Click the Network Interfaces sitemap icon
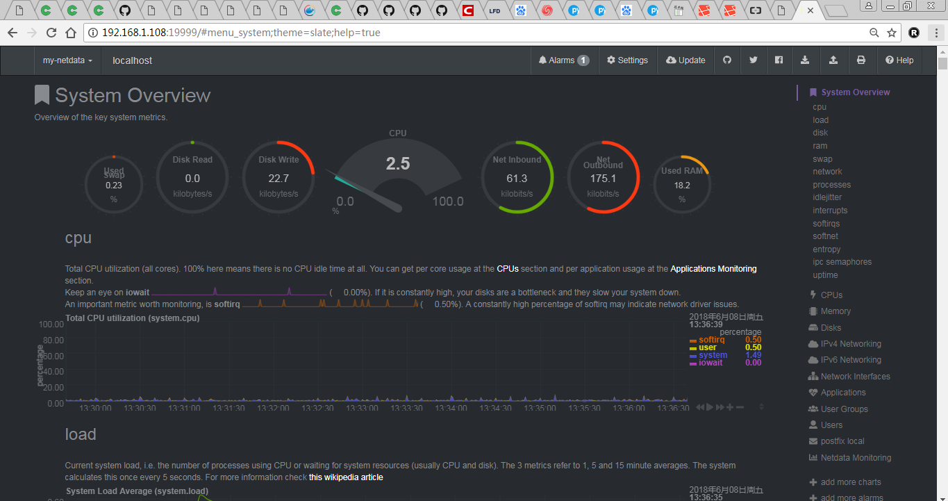The height and width of the screenshot is (501, 948). (814, 376)
